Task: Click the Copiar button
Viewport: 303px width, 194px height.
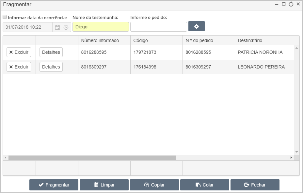Action: 154,185
